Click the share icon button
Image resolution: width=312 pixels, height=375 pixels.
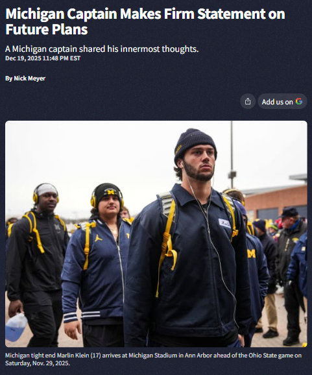coord(248,101)
